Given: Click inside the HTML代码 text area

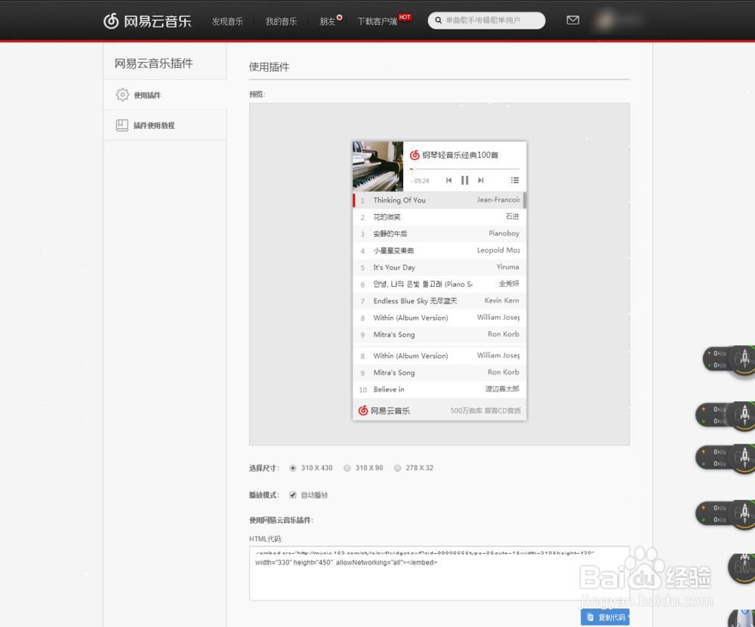Looking at the screenshot, I should tap(439, 573).
